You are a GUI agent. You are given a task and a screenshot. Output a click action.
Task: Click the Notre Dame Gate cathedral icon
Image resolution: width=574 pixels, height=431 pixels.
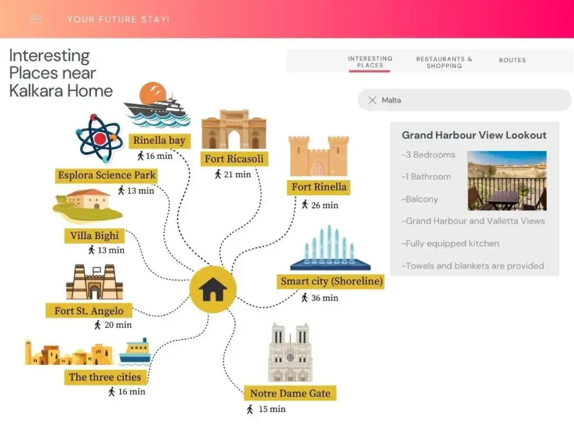click(290, 353)
